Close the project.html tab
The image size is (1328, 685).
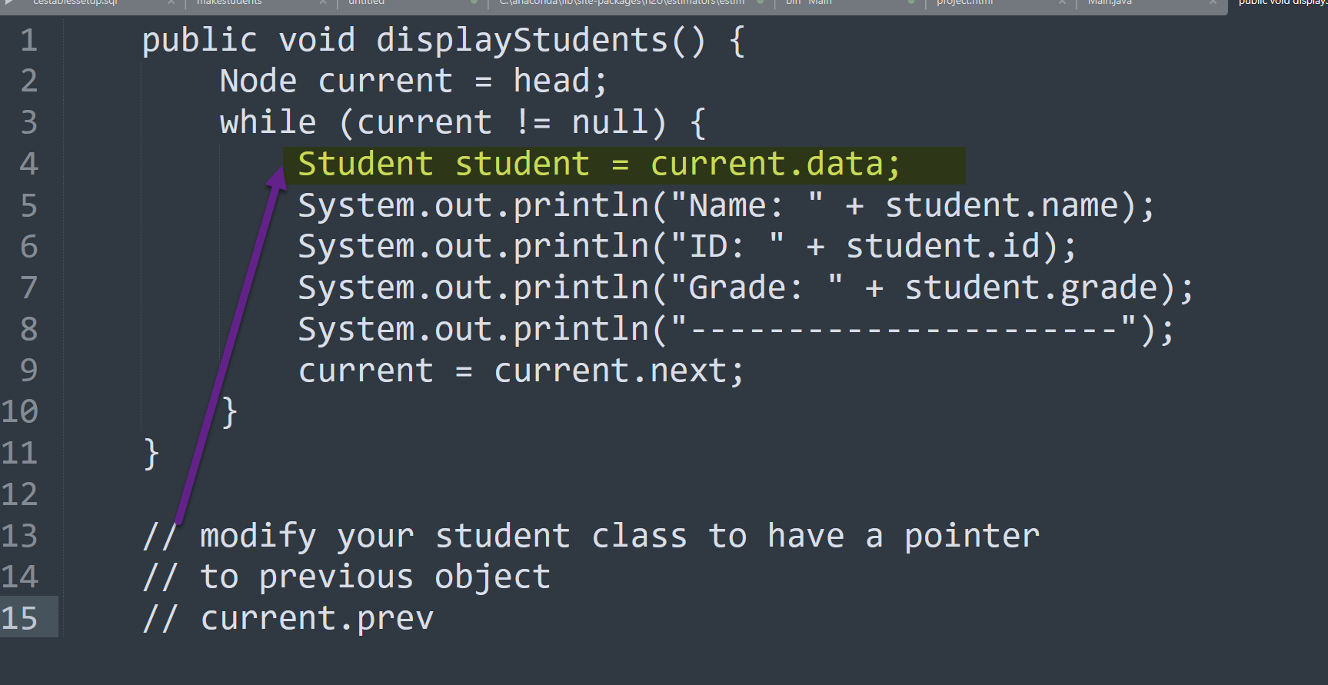[1062, 2]
